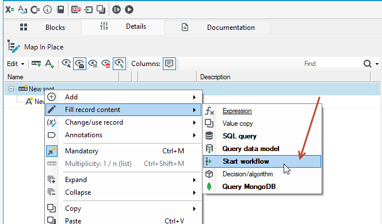Click the Add submenu arrow
382x224 pixels.
pos(194,97)
